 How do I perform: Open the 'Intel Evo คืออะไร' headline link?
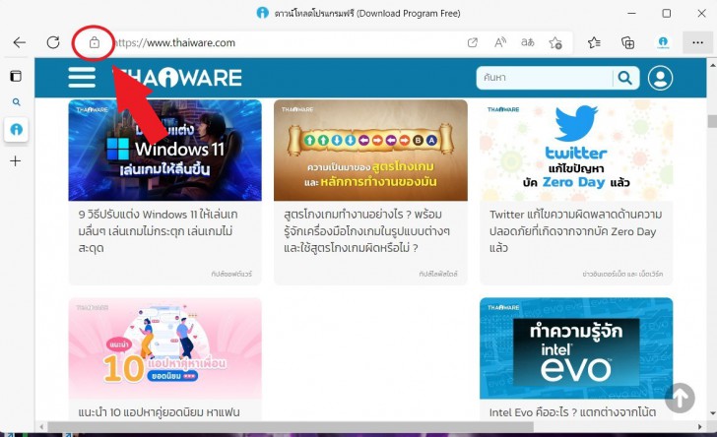pos(572,412)
